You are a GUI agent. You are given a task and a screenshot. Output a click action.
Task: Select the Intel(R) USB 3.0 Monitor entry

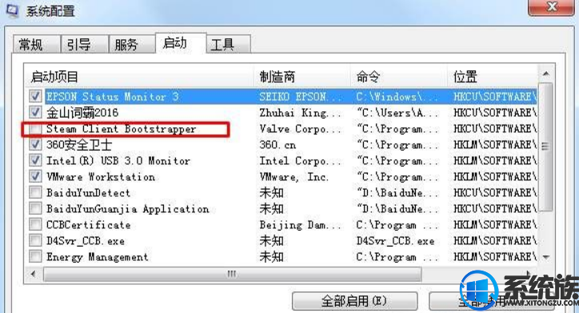click(118, 161)
